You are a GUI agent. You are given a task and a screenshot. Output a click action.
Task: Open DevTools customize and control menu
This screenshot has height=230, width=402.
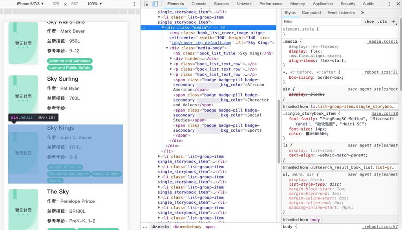(389, 4)
